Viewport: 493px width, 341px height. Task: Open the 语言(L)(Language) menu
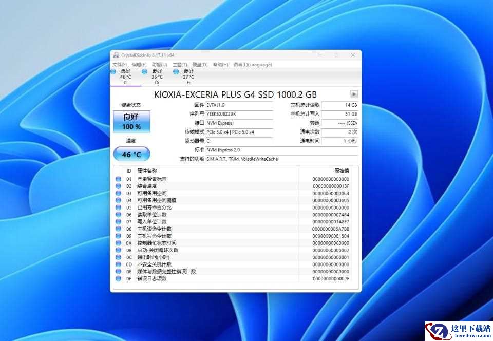(x=253, y=64)
